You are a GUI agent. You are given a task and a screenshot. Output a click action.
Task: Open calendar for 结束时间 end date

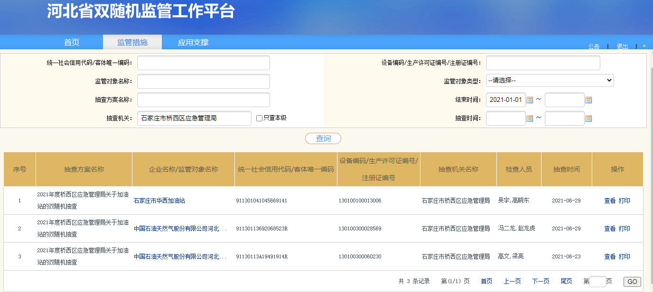coord(588,100)
